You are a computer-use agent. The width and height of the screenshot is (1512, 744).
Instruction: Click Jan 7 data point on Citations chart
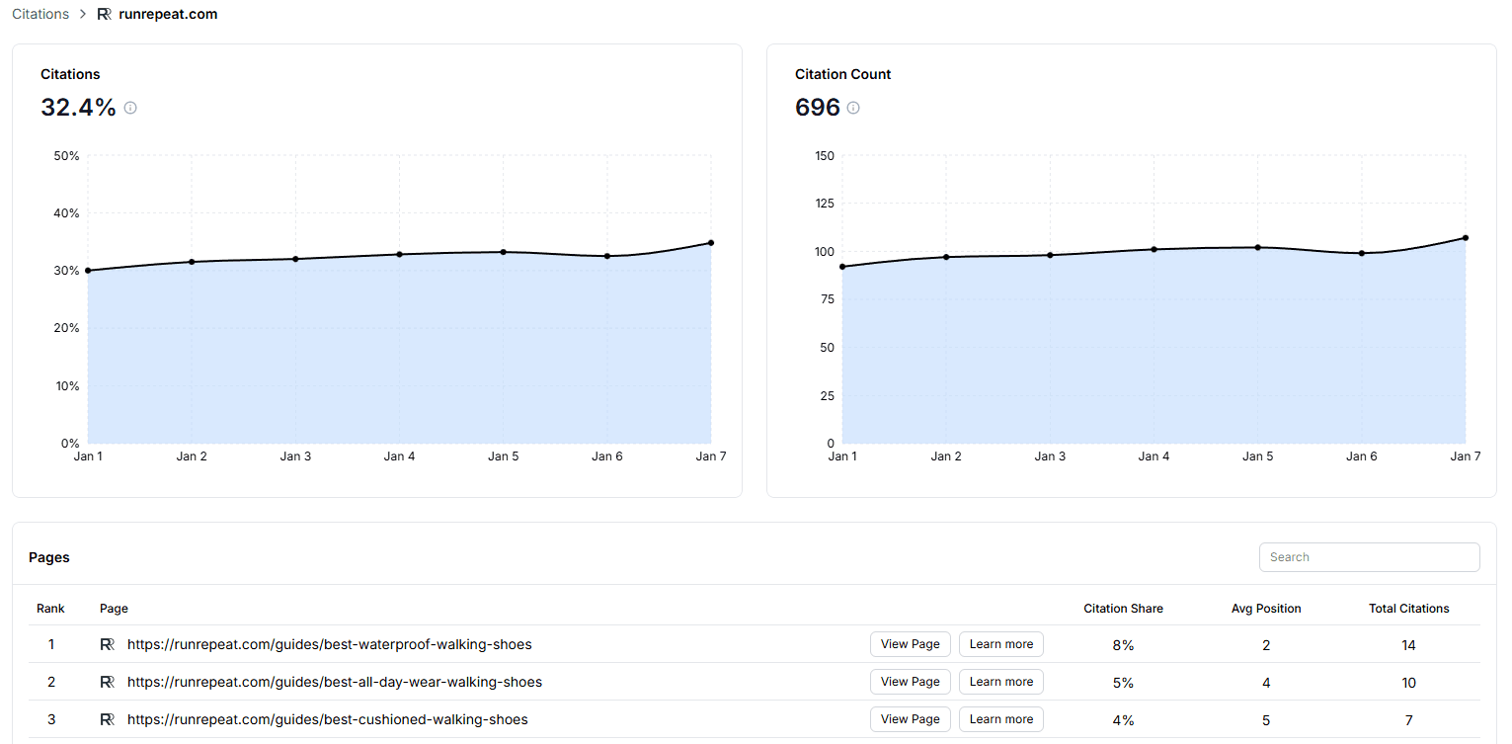pos(711,243)
